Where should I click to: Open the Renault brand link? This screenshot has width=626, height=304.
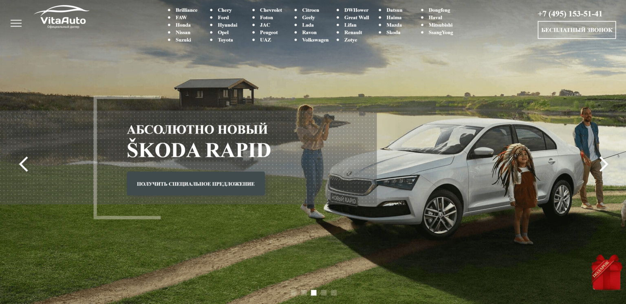coord(353,33)
